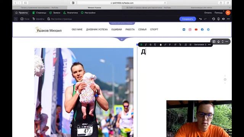
Task: Click the Facebook icon
Action: pyautogui.click(x=202, y=30)
